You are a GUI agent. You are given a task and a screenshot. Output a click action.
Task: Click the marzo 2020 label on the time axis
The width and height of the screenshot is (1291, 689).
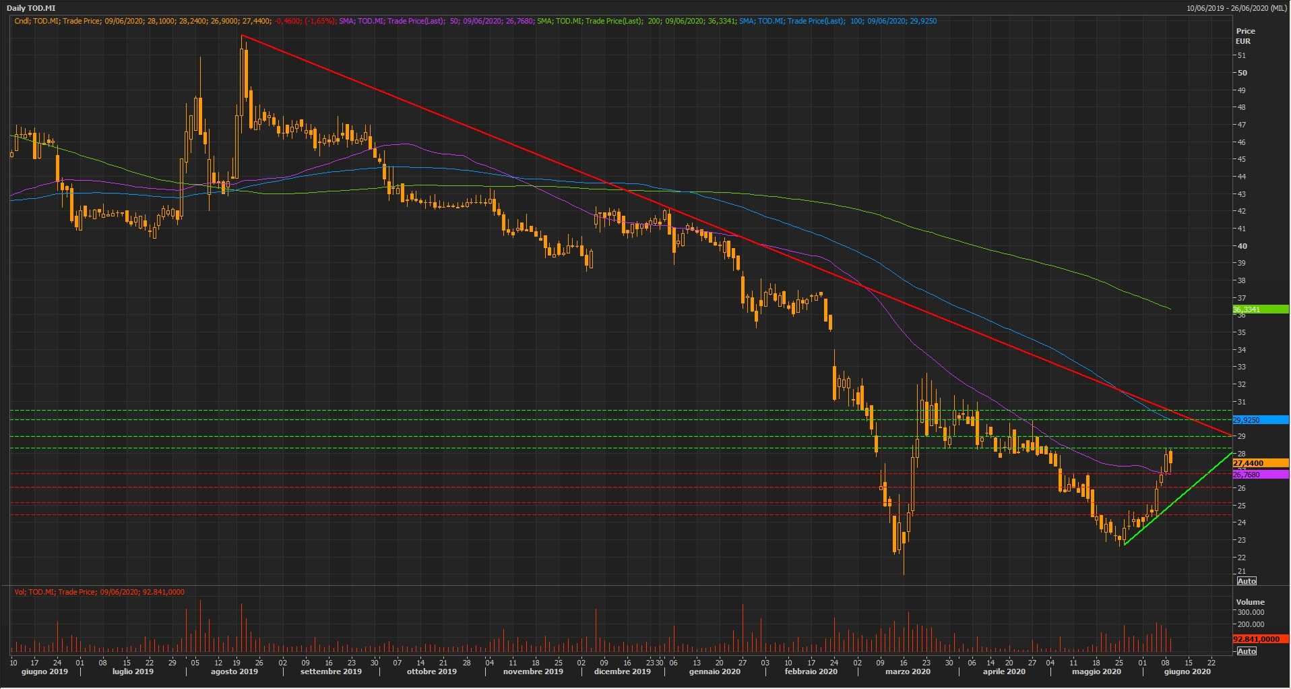pyautogui.click(x=908, y=671)
